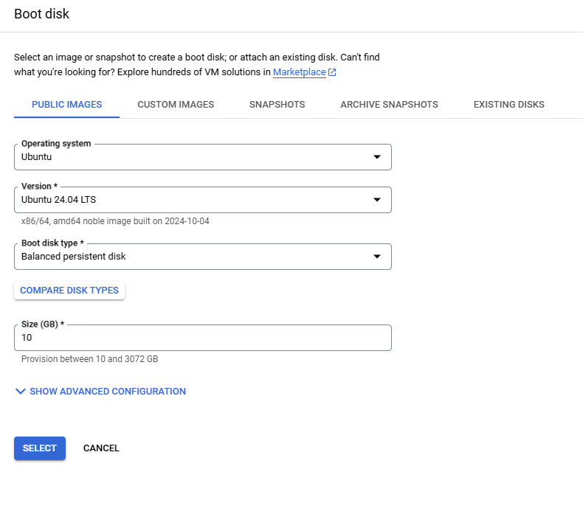Open the Version dropdown showing Ubuntu 24.04 LTS
Screen dimensions: 583x514
(x=192, y=200)
